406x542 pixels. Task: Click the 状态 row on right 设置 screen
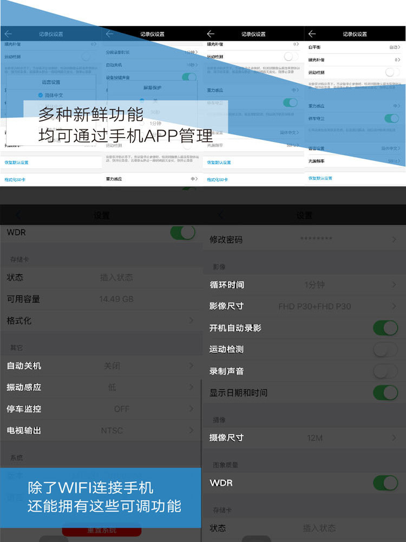click(304, 528)
